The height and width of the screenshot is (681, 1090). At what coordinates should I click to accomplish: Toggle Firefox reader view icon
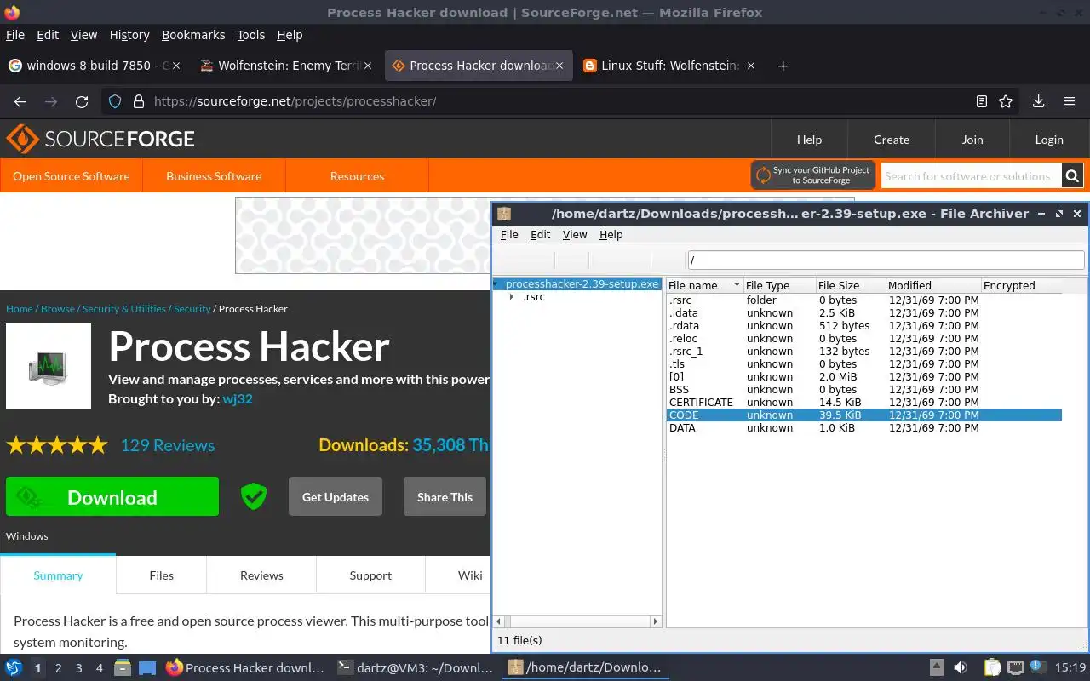[x=981, y=101]
